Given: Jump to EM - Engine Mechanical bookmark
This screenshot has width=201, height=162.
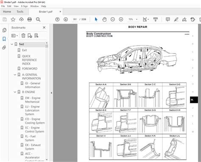Looking at the screenshot, I should [x=33, y=100].
